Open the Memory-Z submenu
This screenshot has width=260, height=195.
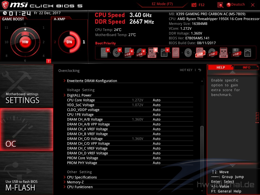point(75,182)
